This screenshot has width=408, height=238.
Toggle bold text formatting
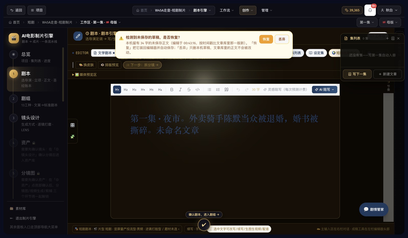coord(172,90)
